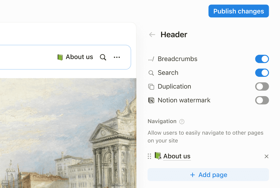This screenshot has height=188, width=280.
Task: Click the green book icon in navigation list
Action: point(158,156)
